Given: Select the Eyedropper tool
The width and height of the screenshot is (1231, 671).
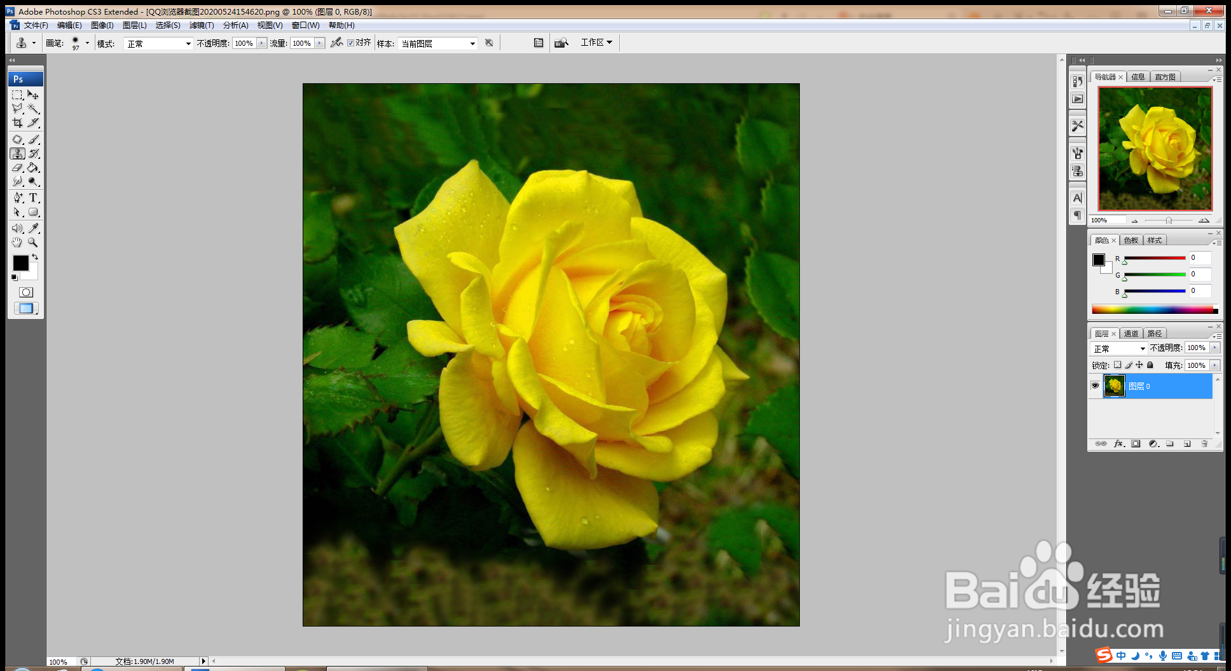Looking at the screenshot, I should coord(34,227).
